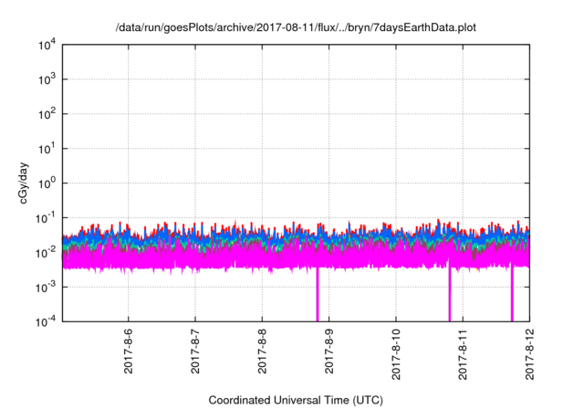Click the 2017-8-7 date tick label
Screen dimensions: 584x409
(195, 351)
